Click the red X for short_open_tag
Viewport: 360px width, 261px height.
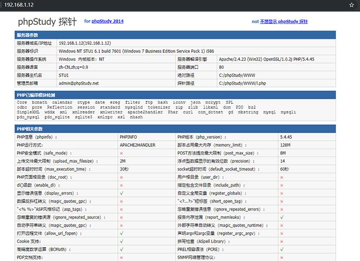click(282, 201)
